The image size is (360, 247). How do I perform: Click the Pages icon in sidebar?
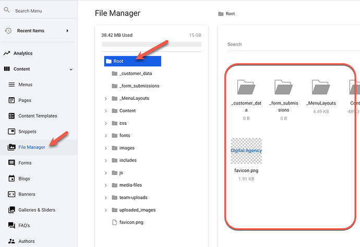[11, 100]
